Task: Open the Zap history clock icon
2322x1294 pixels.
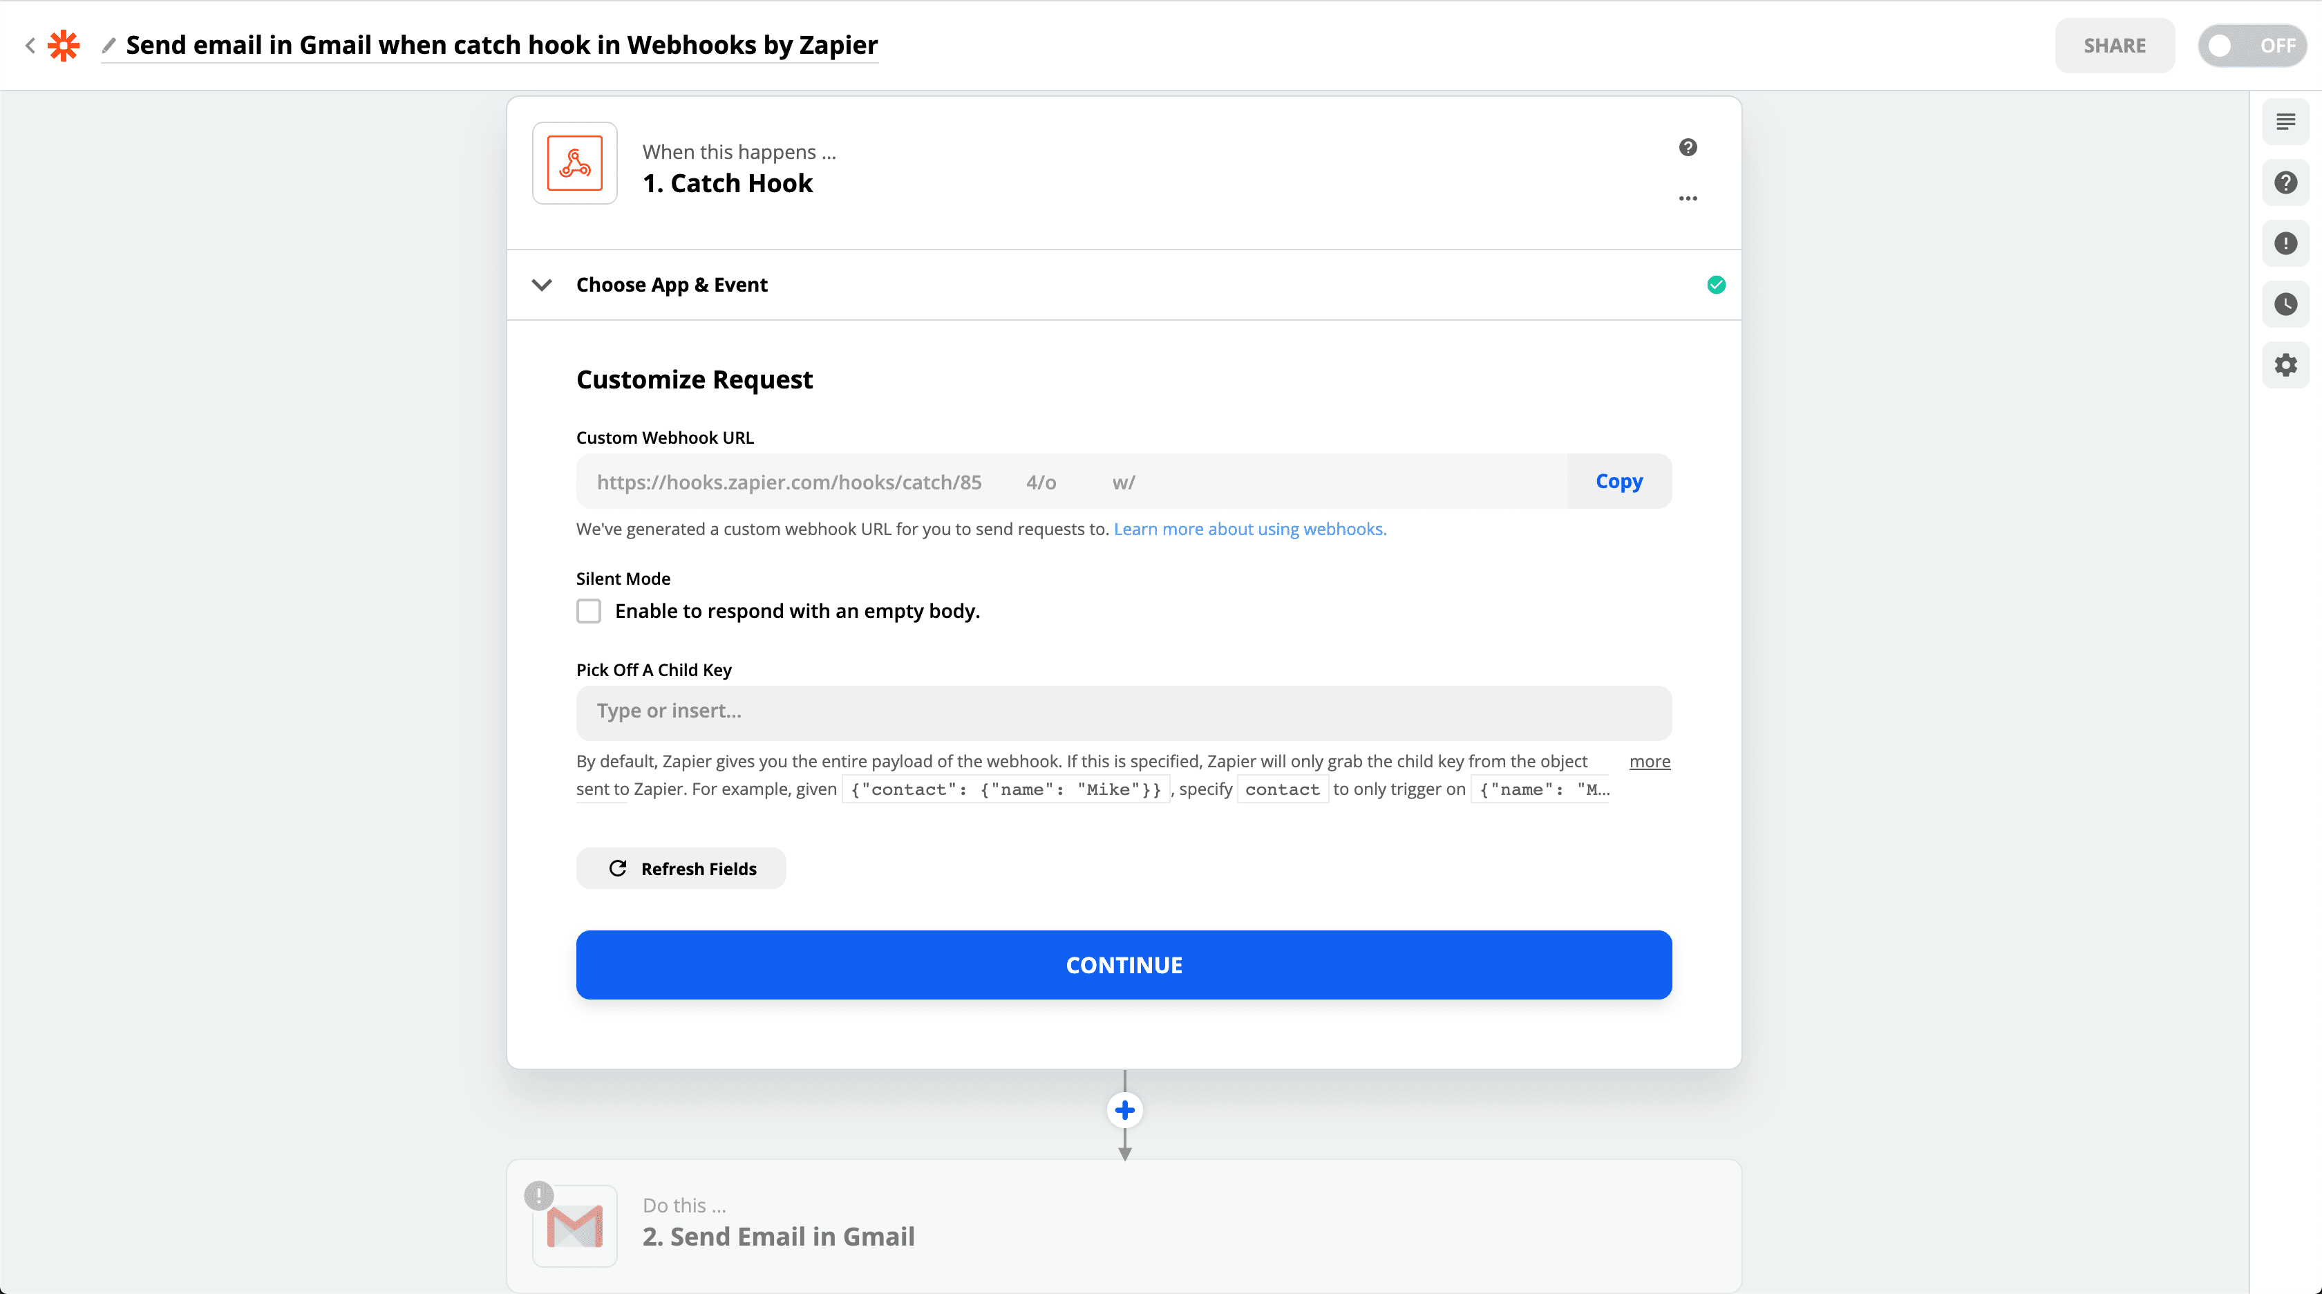Action: tap(2285, 304)
